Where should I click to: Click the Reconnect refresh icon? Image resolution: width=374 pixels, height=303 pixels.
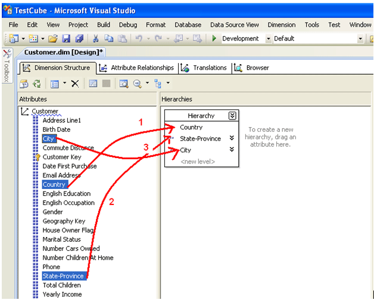click(x=37, y=84)
